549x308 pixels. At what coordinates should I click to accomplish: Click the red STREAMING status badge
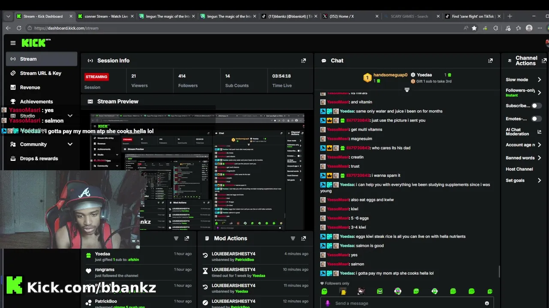(x=97, y=77)
